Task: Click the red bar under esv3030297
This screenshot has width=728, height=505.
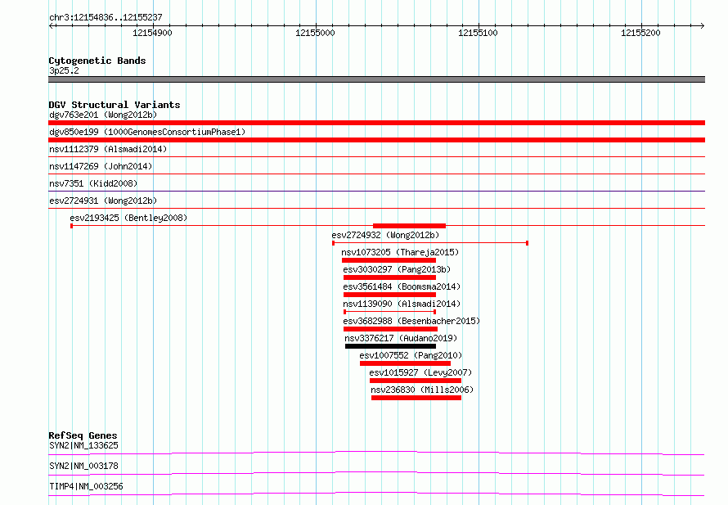Action: (x=389, y=277)
